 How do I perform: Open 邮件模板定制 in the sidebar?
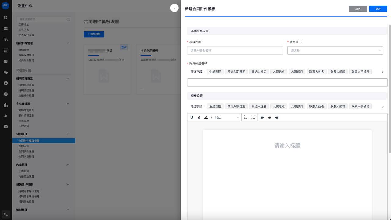26,116
